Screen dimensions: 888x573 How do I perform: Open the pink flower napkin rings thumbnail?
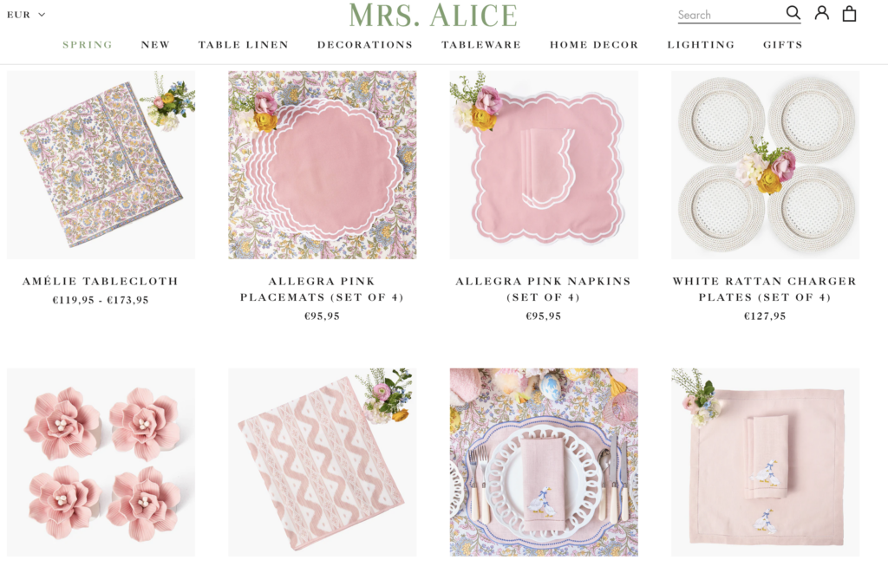point(101,462)
